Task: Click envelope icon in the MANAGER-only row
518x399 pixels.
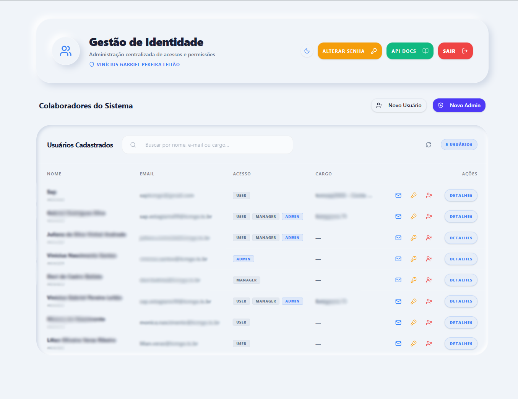Action: pyautogui.click(x=398, y=280)
